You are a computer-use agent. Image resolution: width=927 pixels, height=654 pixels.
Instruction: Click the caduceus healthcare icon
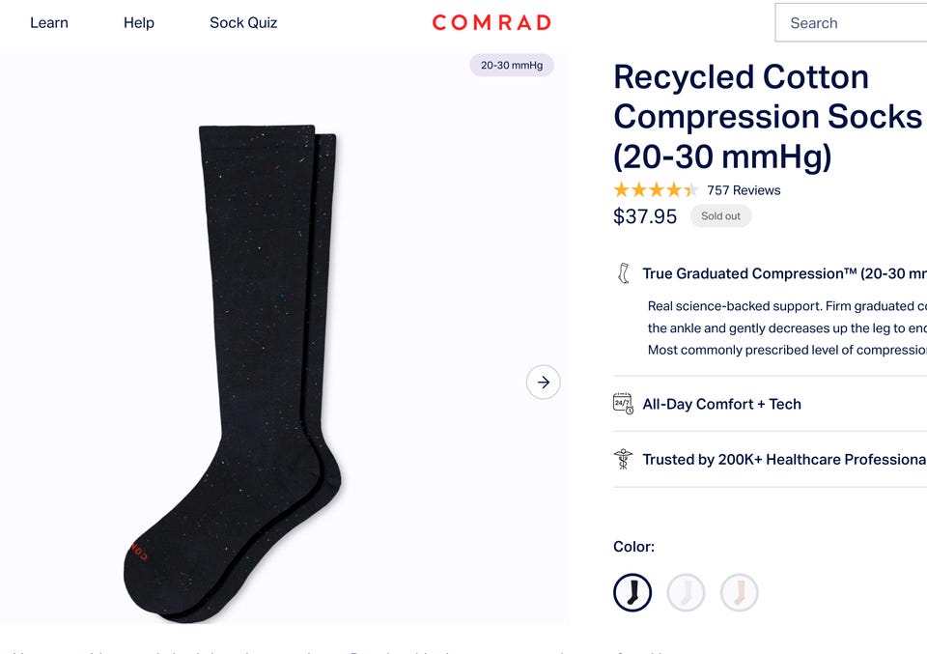point(623,460)
